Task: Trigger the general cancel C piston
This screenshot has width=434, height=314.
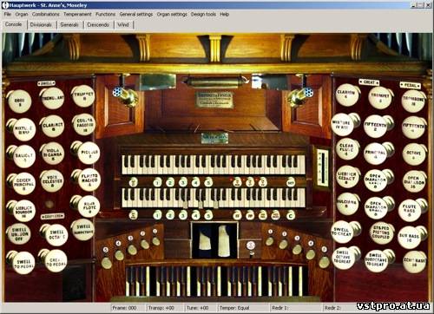Action: [x=291, y=215]
